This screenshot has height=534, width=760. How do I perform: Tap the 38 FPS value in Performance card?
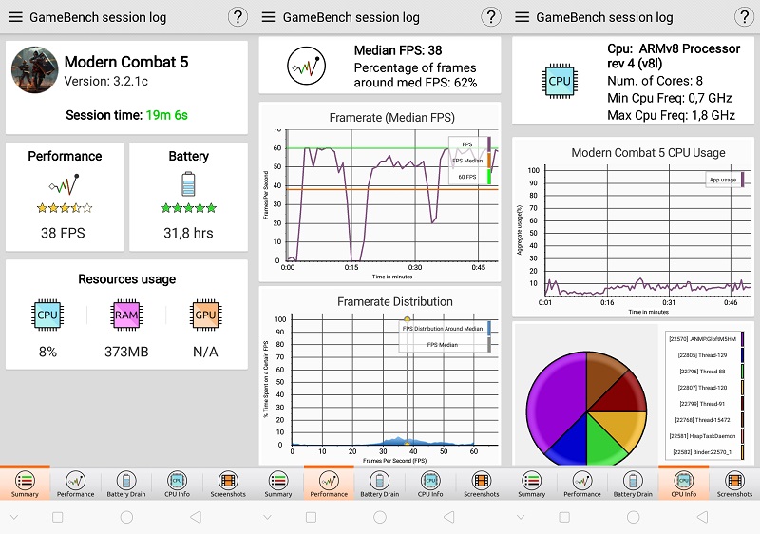[x=63, y=233]
